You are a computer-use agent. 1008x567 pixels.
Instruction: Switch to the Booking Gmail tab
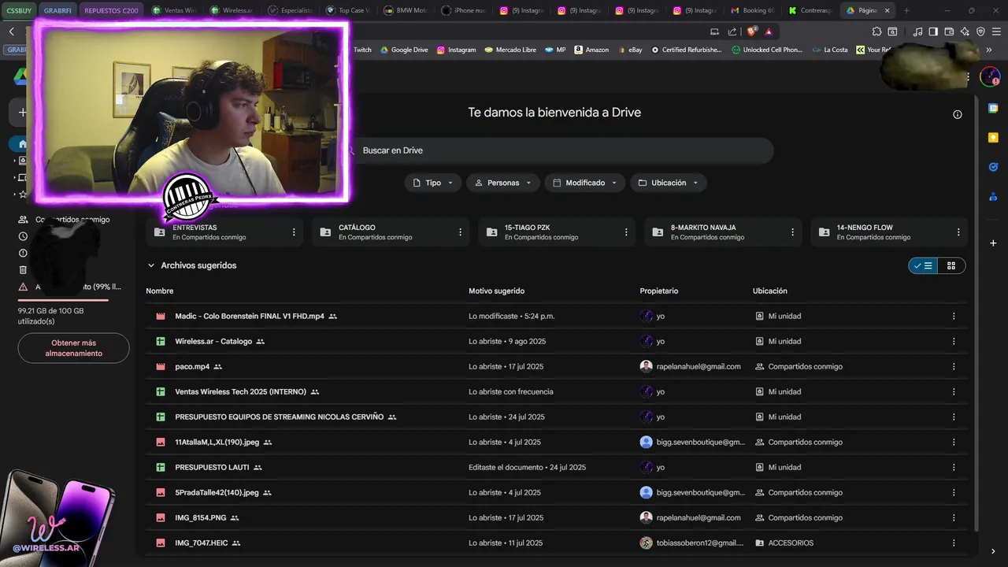click(753, 10)
